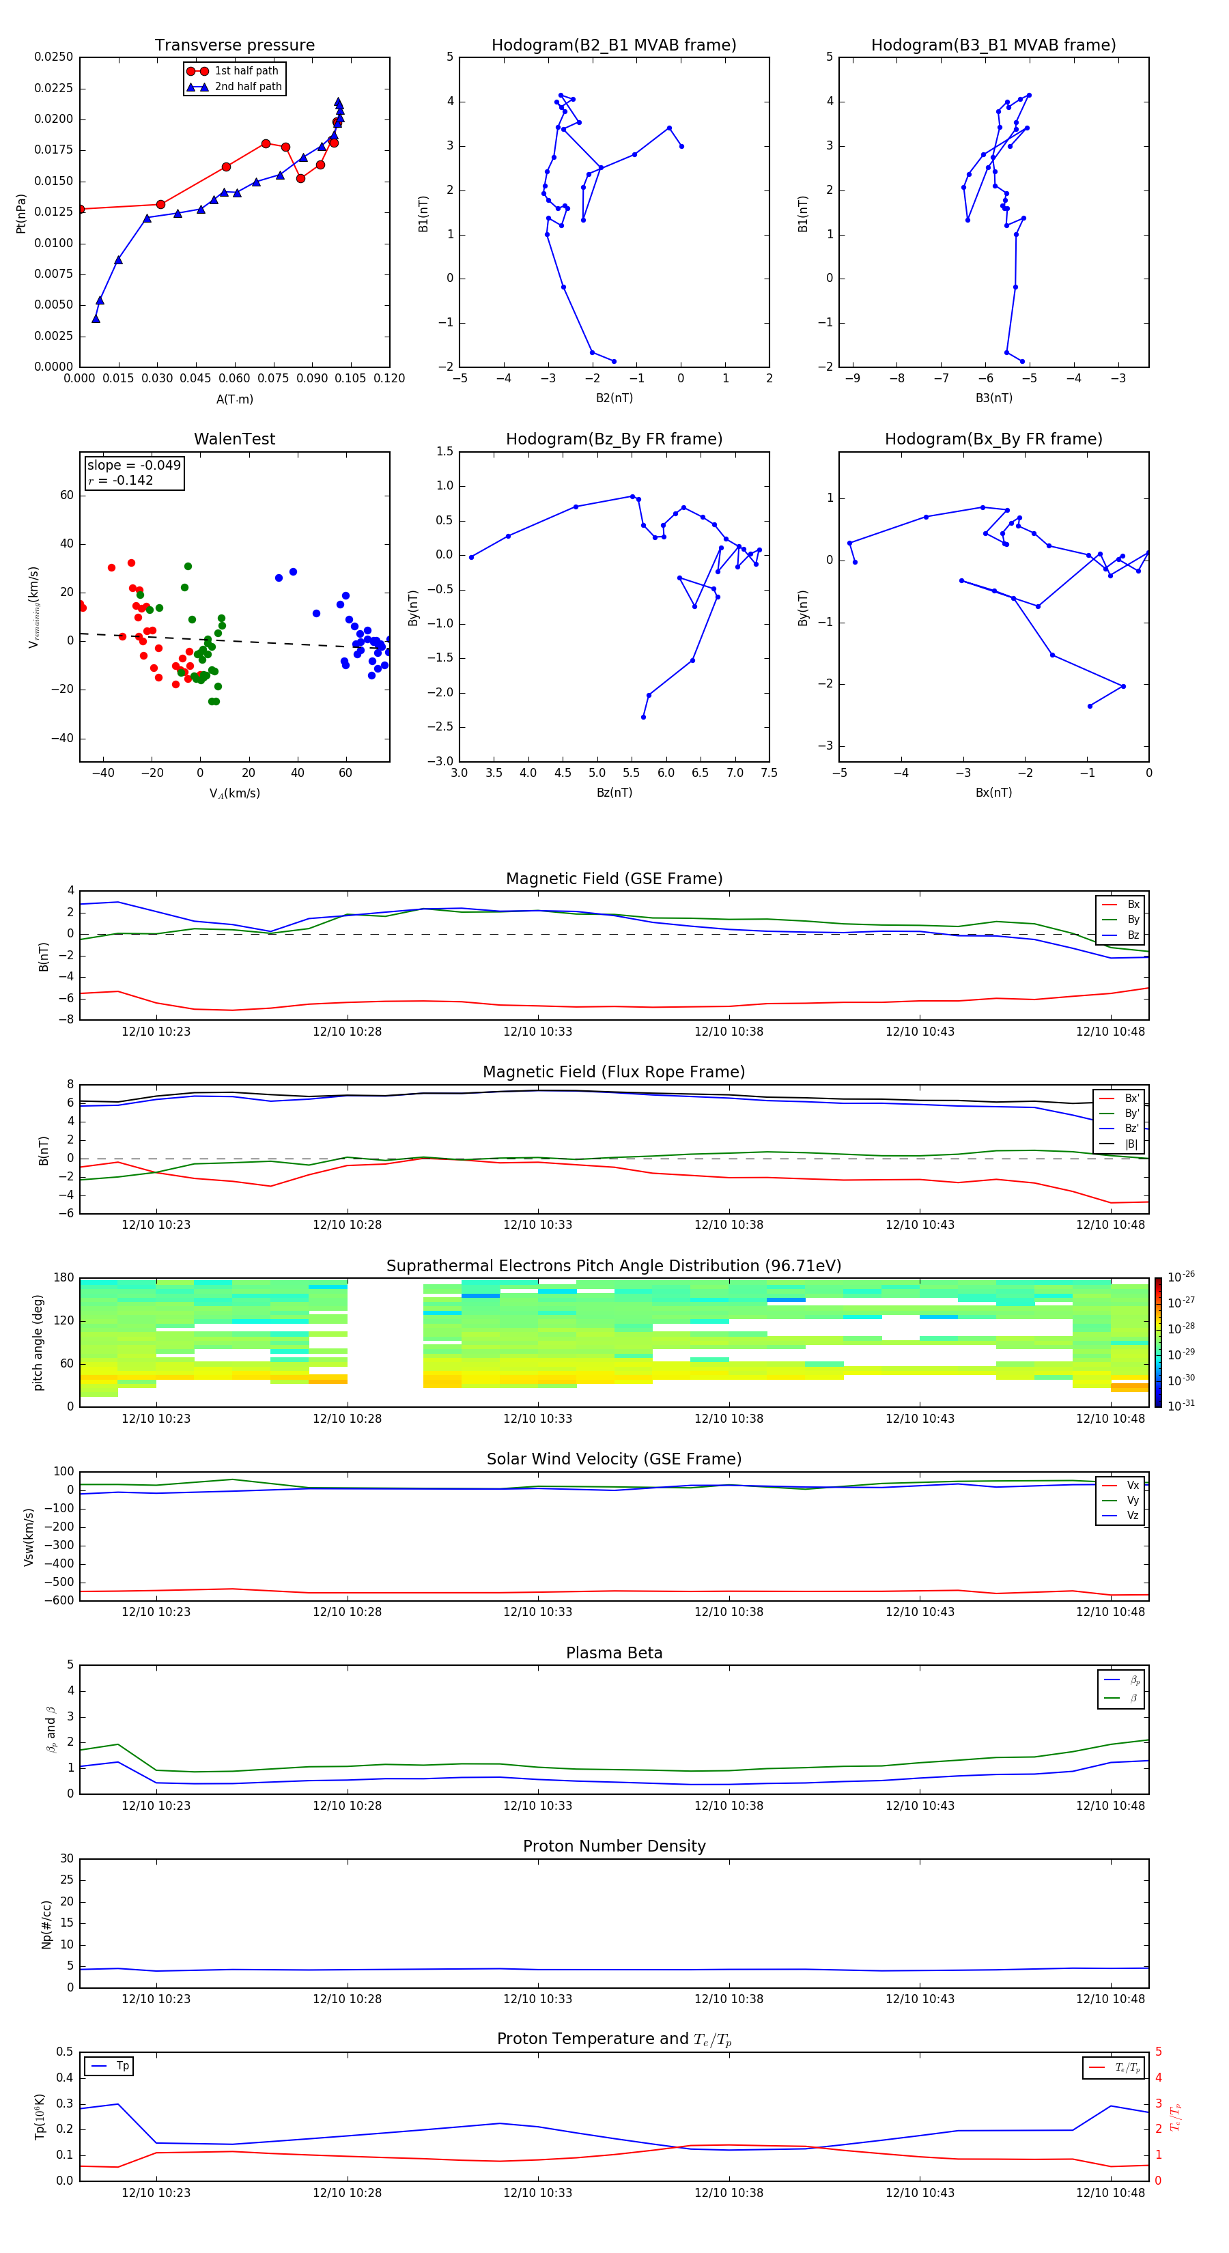Viewport: 1229px width, 2253px height.
Task: Click the 'Solar Wind Velocity (GSE Frame)' title
Action: [614, 1460]
